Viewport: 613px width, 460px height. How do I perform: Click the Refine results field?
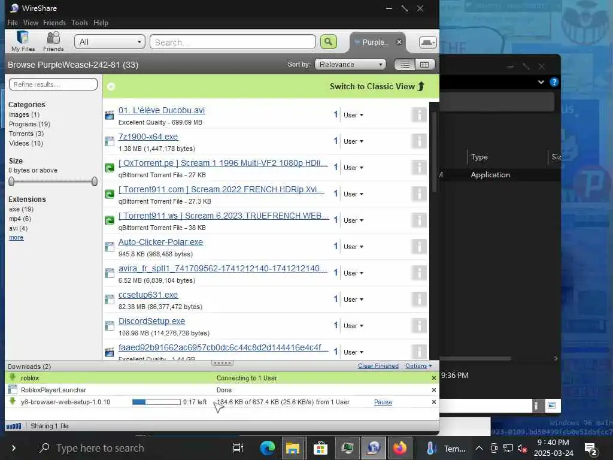(53, 84)
